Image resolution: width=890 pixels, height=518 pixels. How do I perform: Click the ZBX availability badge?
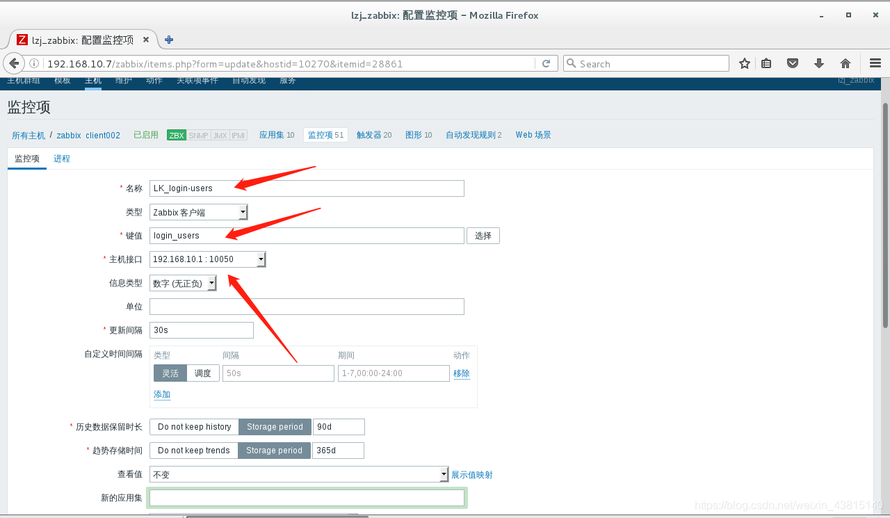click(177, 135)
